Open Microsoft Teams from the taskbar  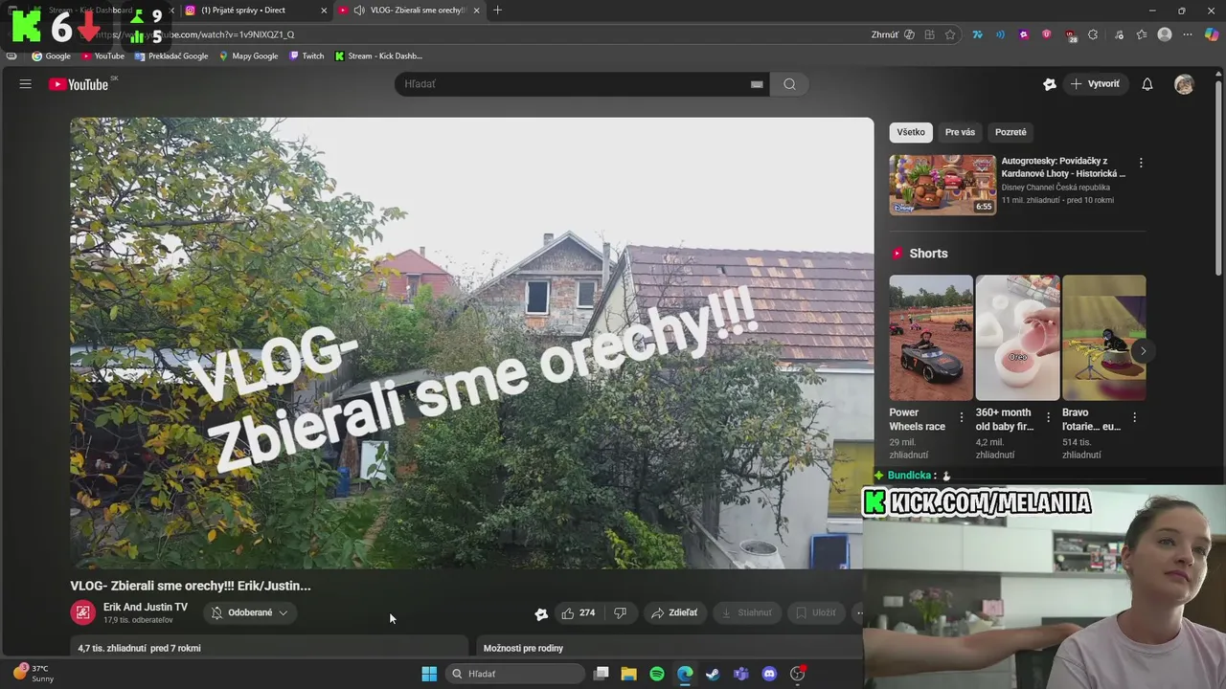coord(741,674)
